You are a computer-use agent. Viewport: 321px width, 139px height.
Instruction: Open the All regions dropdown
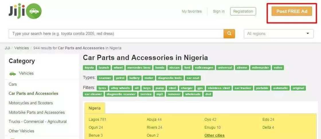(x=279, y=34)
